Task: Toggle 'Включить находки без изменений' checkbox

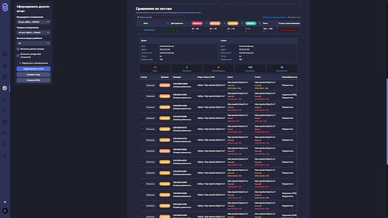Action: [x=18, y=55]
